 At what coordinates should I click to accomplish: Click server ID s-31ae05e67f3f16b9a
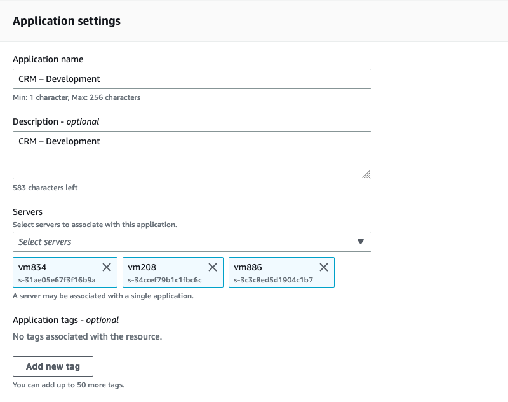[x=57, y=279]
